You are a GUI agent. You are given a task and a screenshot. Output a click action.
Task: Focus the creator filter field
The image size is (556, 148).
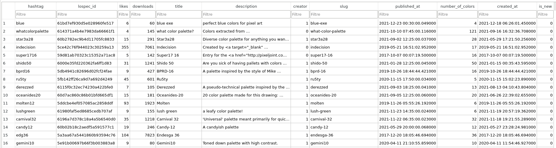click(x=300, y=14)
